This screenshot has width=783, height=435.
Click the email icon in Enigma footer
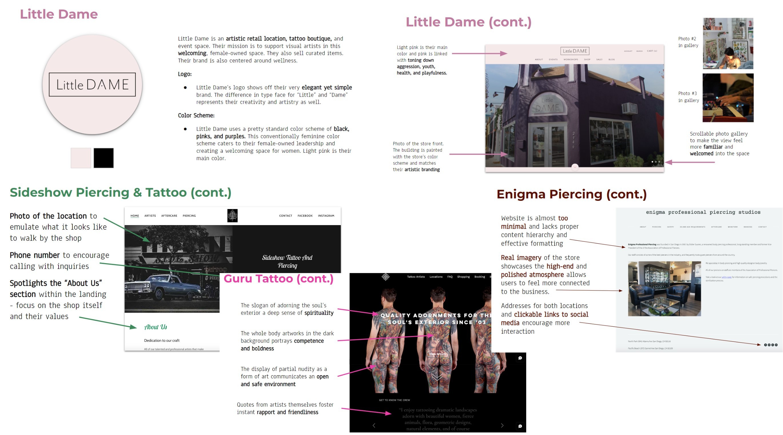pyautogui.click(x=776, y=345)
